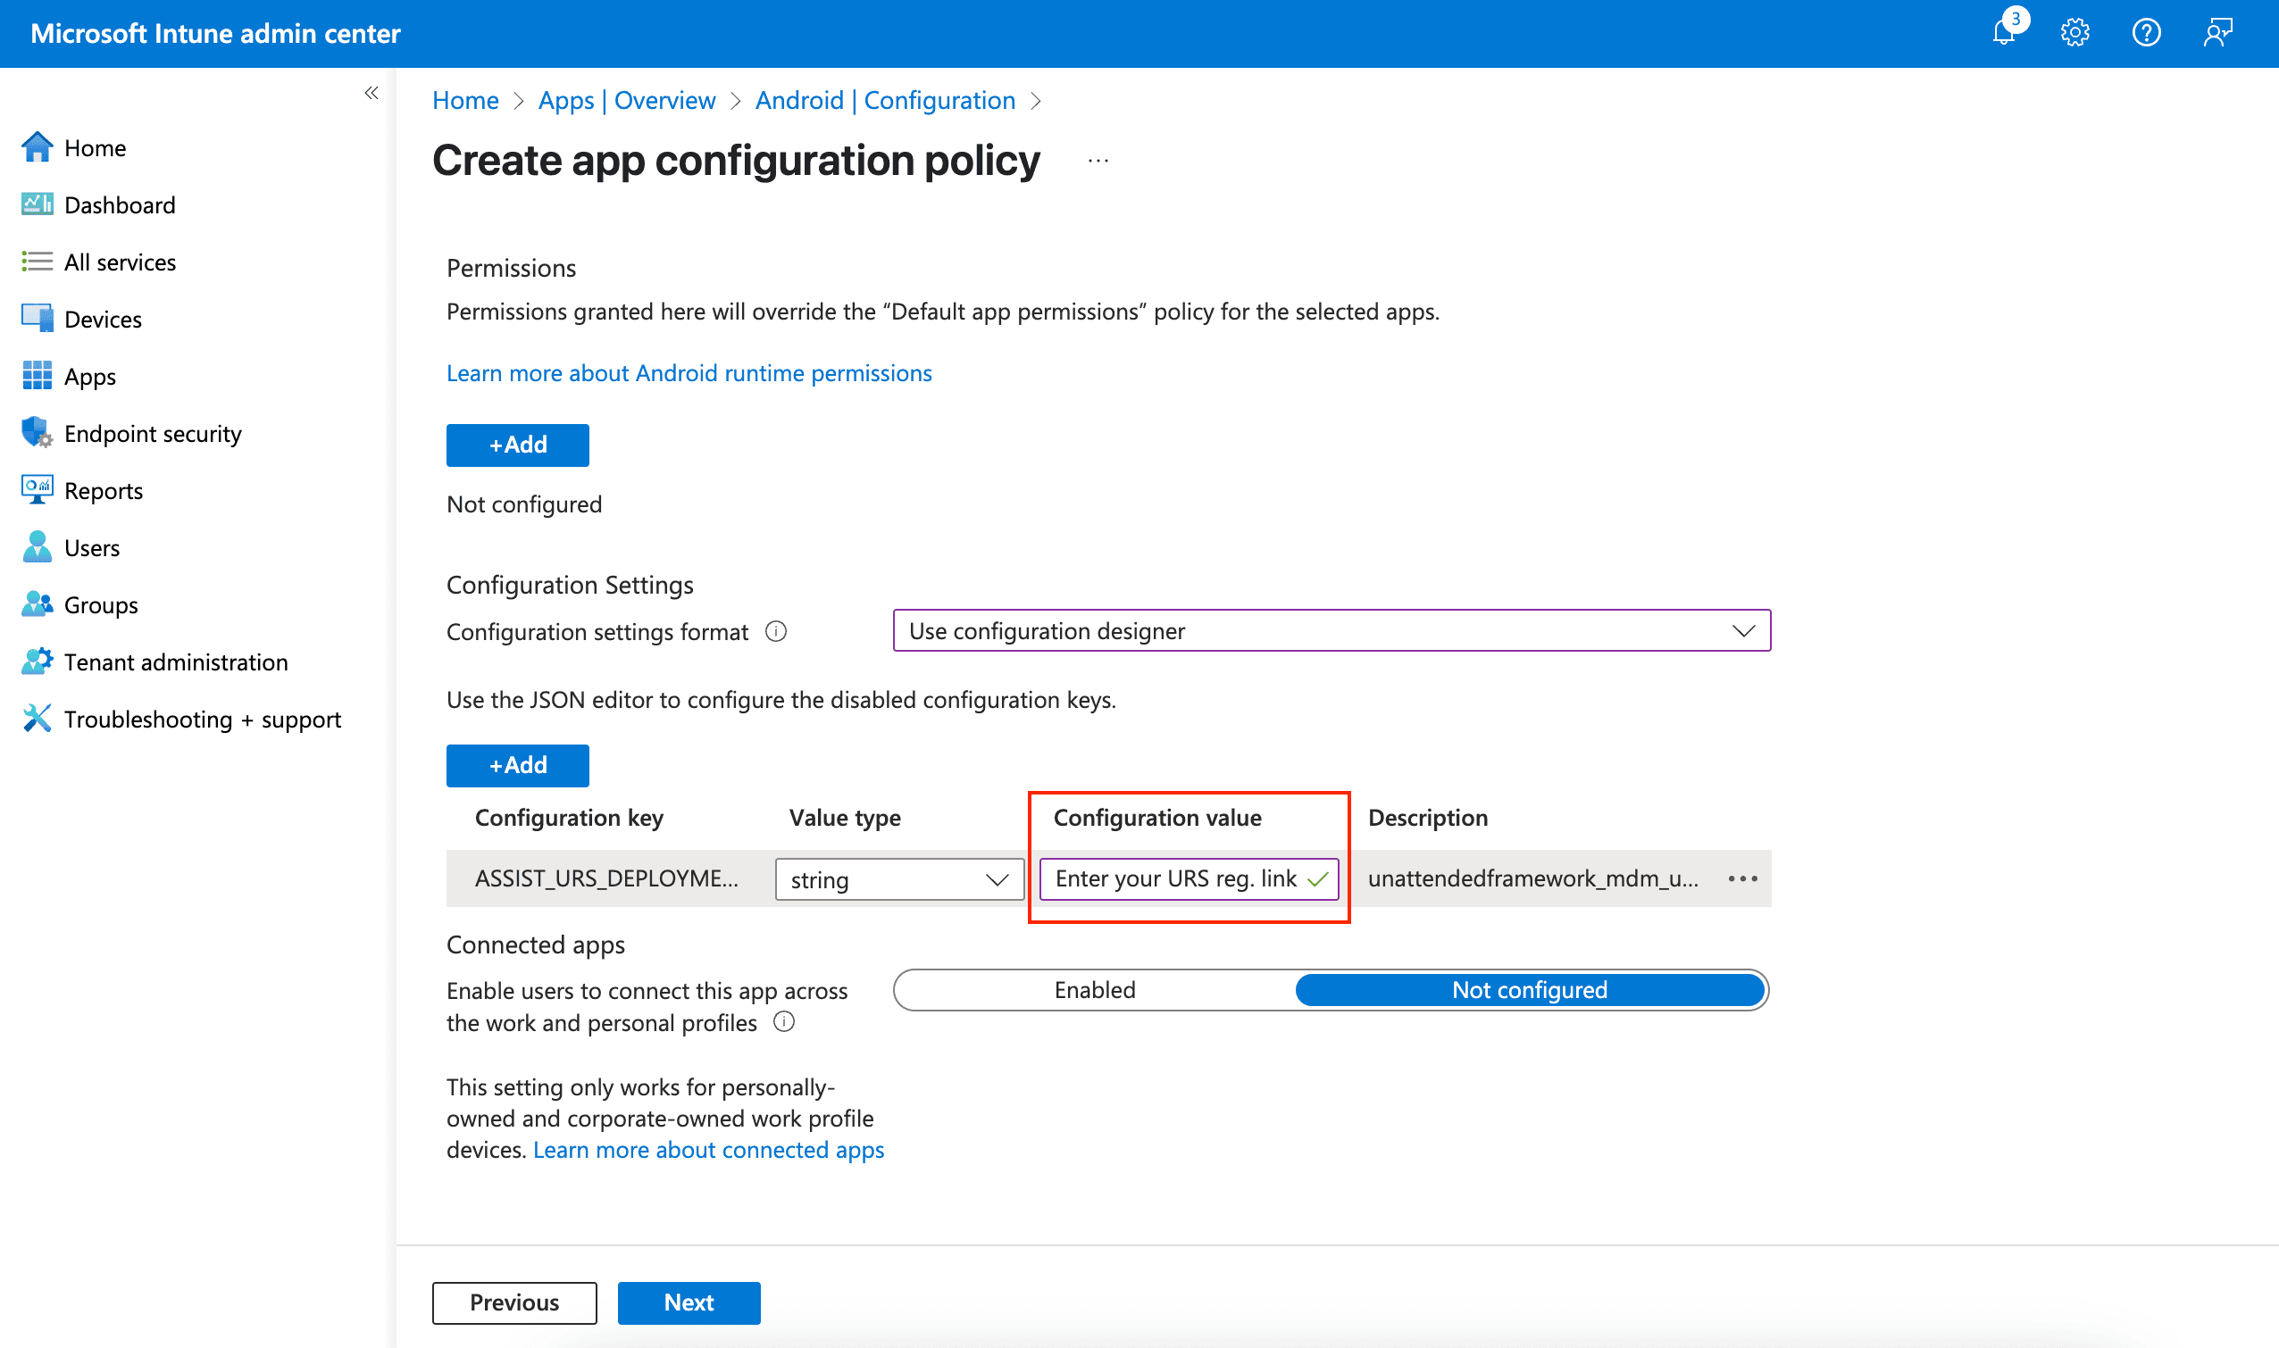
Task: Select All services in the sidebar
Action: tap(120, 262)
